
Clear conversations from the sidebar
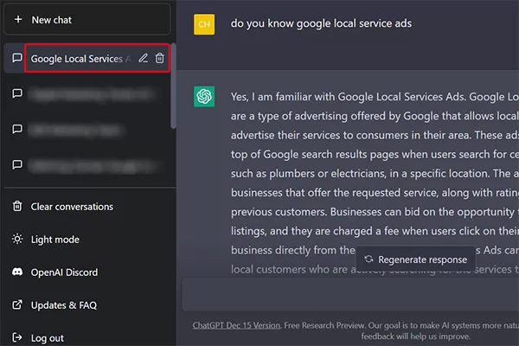click(72, 207)
